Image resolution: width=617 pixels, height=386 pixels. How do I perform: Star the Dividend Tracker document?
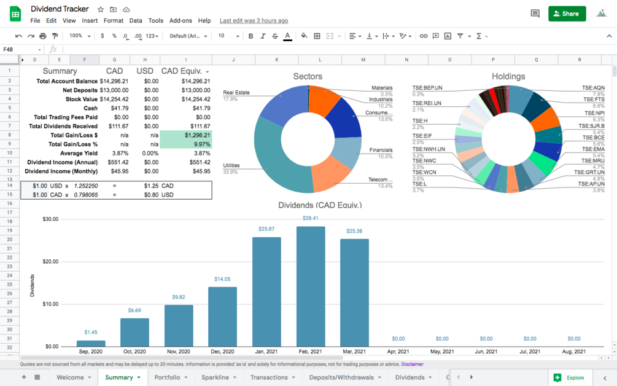coord(101,9)
